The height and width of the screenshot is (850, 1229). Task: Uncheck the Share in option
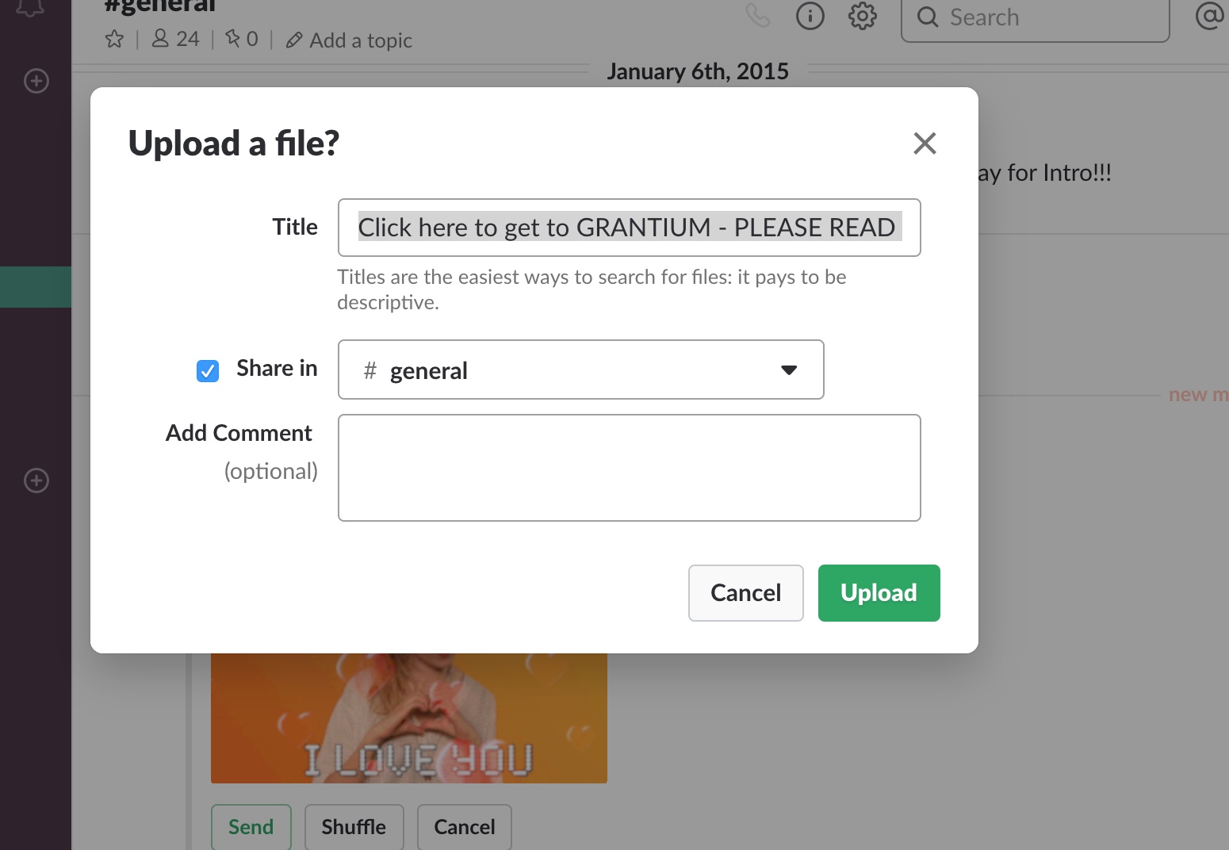[207, 370]
